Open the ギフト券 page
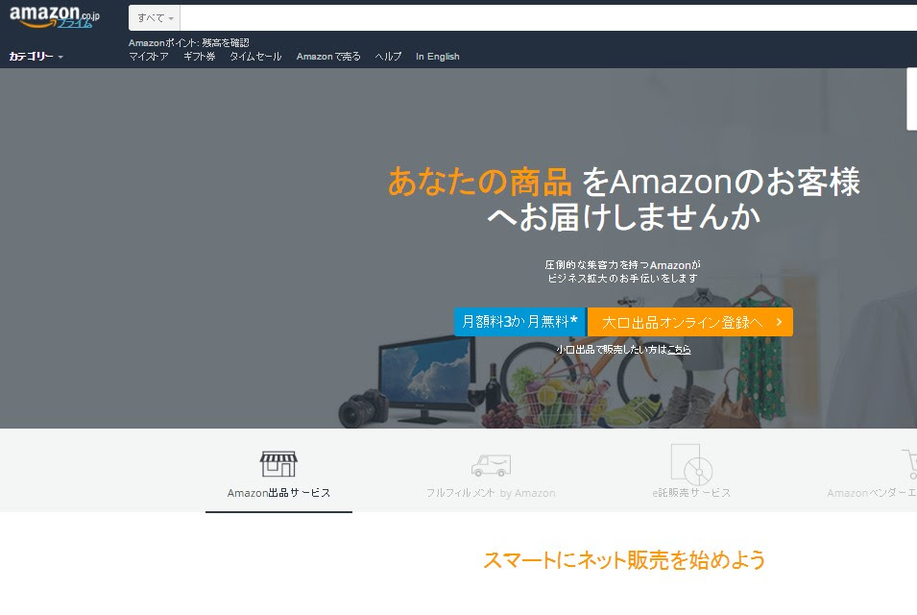The width and height of the screenshot is (917, 615). 200,56
